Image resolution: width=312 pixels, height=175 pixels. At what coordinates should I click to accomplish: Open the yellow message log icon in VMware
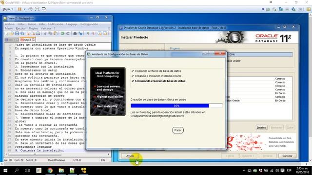pyautogui.click(x=309, y=9)
